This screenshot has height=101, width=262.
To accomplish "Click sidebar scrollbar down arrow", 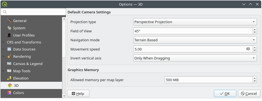I will (64, 96).
